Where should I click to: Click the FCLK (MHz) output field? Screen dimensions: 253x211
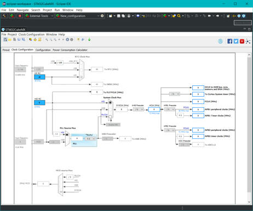click(x=198, y=101)
